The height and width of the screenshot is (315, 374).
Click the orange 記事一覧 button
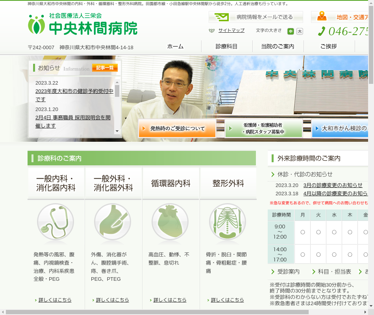point(105,68)
